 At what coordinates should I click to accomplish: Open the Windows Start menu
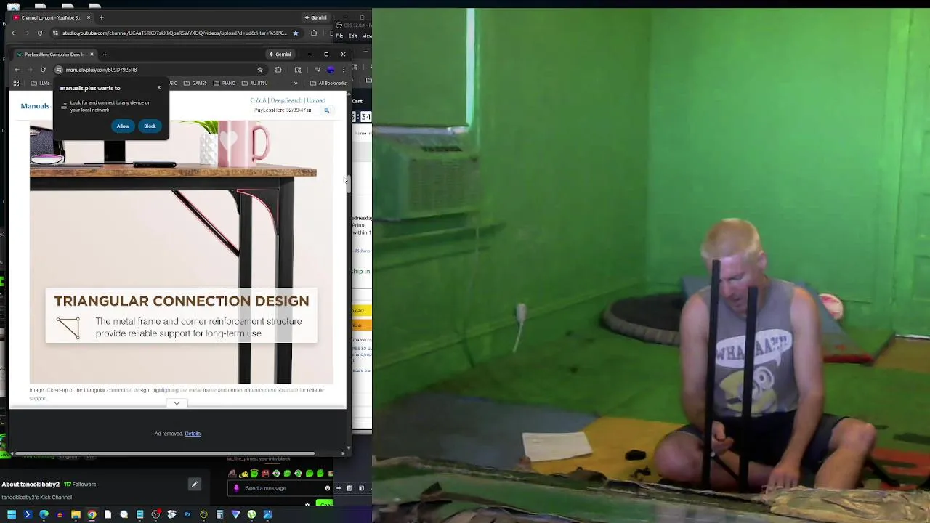tap(12, 515)
